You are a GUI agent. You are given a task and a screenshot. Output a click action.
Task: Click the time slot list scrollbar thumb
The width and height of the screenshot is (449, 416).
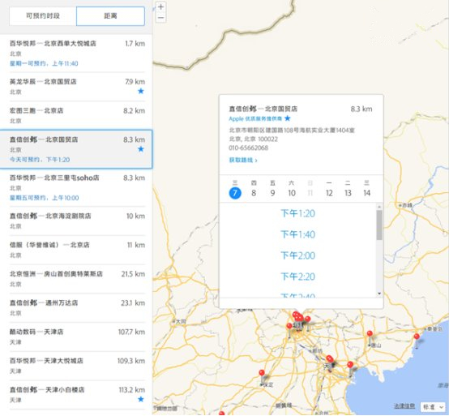pyautogui.click(x=379, y=225)
